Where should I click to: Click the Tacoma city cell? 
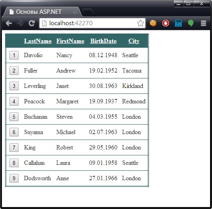(x=132, y=71)
